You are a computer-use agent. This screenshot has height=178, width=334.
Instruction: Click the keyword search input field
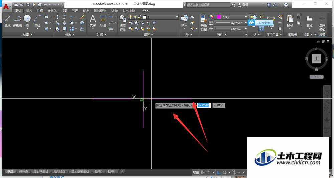(208, 5)
